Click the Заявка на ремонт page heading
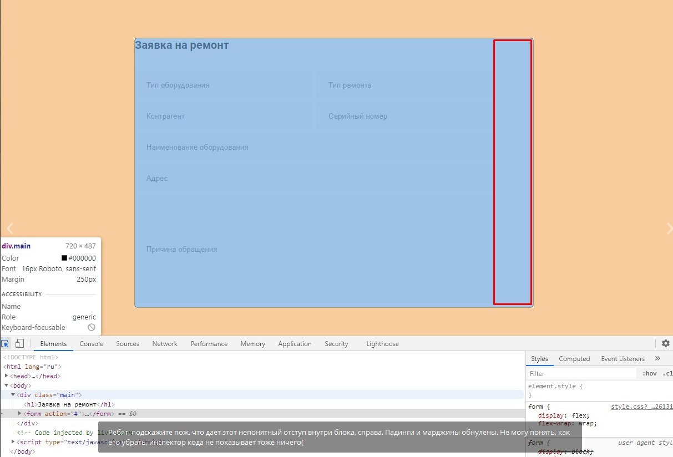This screenshot has height=457, width=673. [181, 45]
